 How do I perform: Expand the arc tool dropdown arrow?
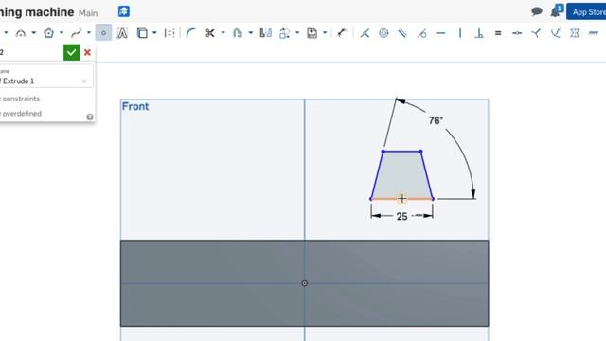[34, 33]
